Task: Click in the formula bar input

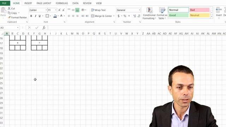Action: click(x=137, y=28)
